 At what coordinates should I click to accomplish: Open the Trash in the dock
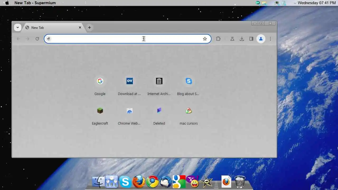point(240,182)
